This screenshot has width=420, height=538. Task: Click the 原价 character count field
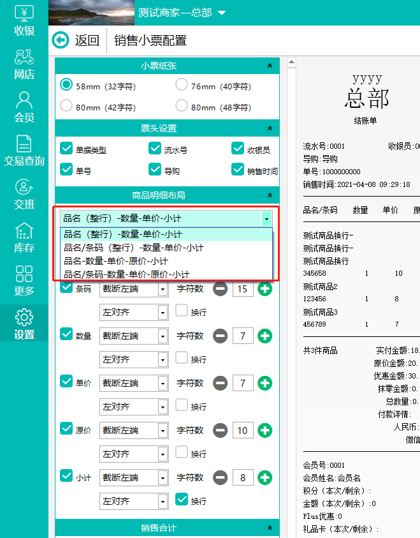coord(242,430)
